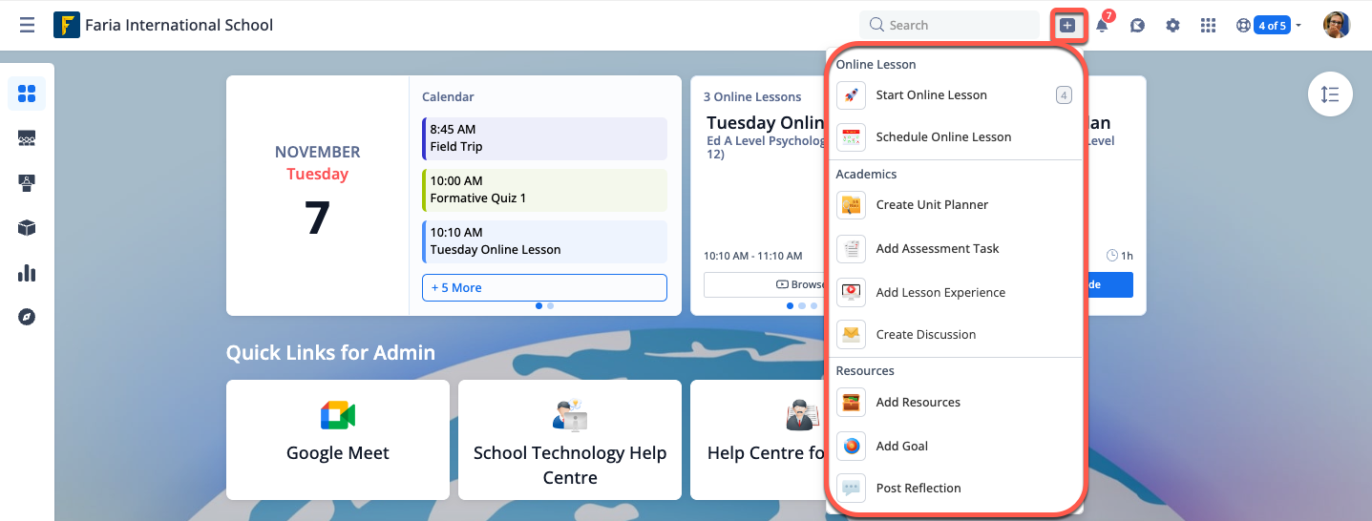Expand the 4 of 5 dropdown
Screen dimensions: 1372x521
[1277, 26]
